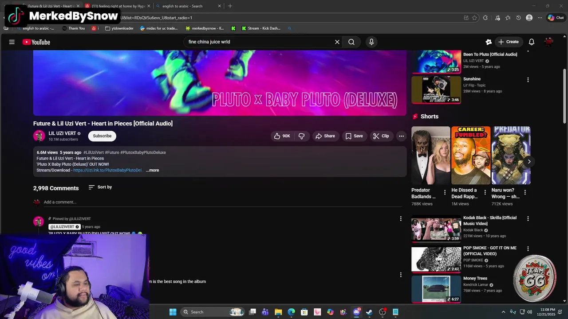Open the Sort by comments dropdown
Screen dimensions: 568x319
pyautogui.click(x=100, y=187)
